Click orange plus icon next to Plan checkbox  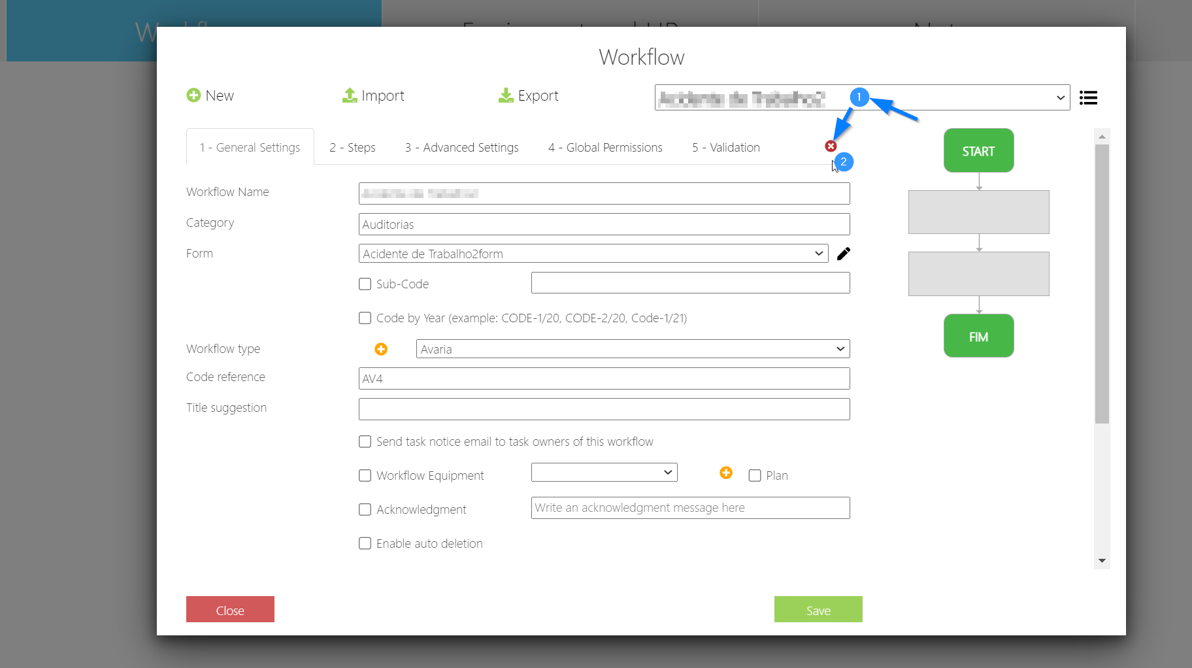pos(726,473)
